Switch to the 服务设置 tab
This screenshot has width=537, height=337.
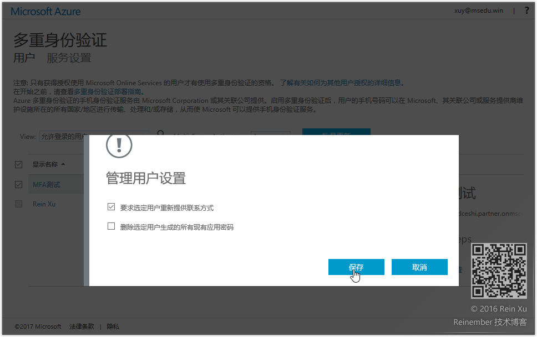tap(69, 58)
